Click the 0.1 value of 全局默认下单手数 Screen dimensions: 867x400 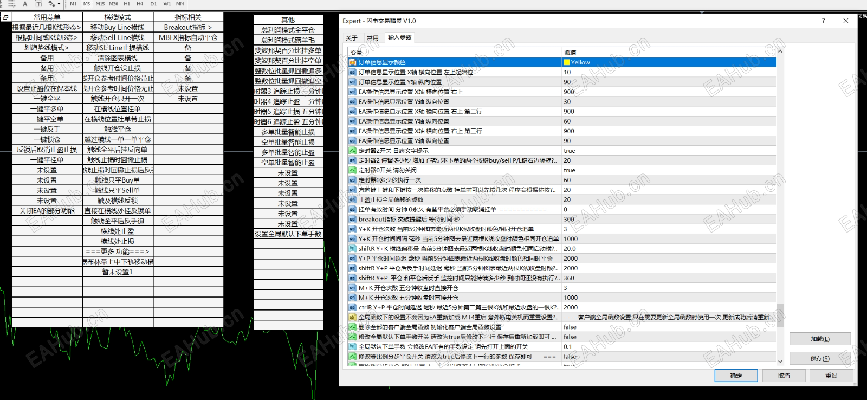tap(567, 346)
